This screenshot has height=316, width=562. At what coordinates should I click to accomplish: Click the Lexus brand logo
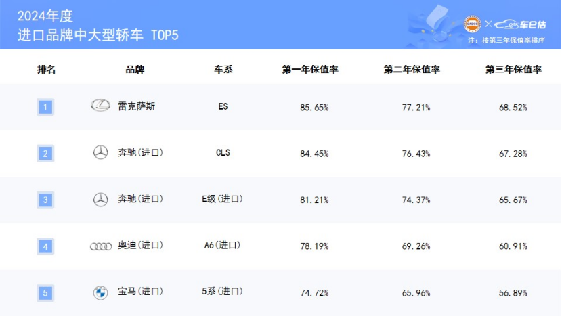[x=100, y=106]
